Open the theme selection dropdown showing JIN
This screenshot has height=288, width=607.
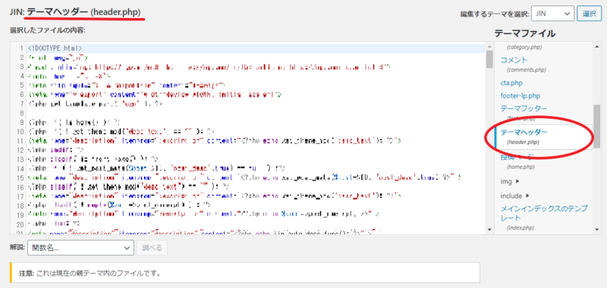(553, 14)
